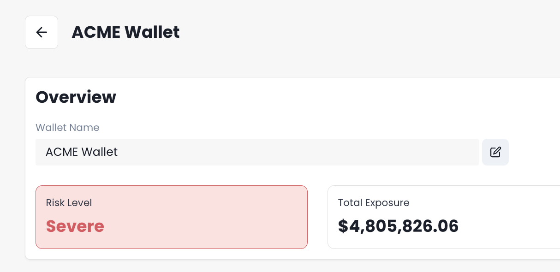The width and height of the screenshot is (560, 272).
Task: Click the ACME Wallet text inside the name field
Action: tap(82, 152)
